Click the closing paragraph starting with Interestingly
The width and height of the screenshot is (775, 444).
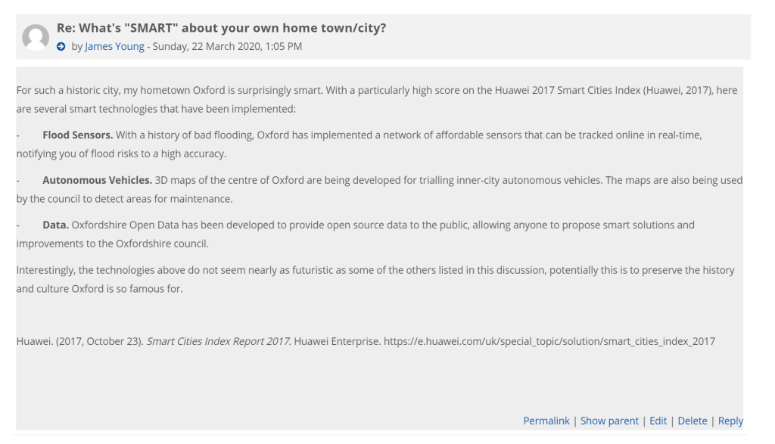[x=375, y=280]
